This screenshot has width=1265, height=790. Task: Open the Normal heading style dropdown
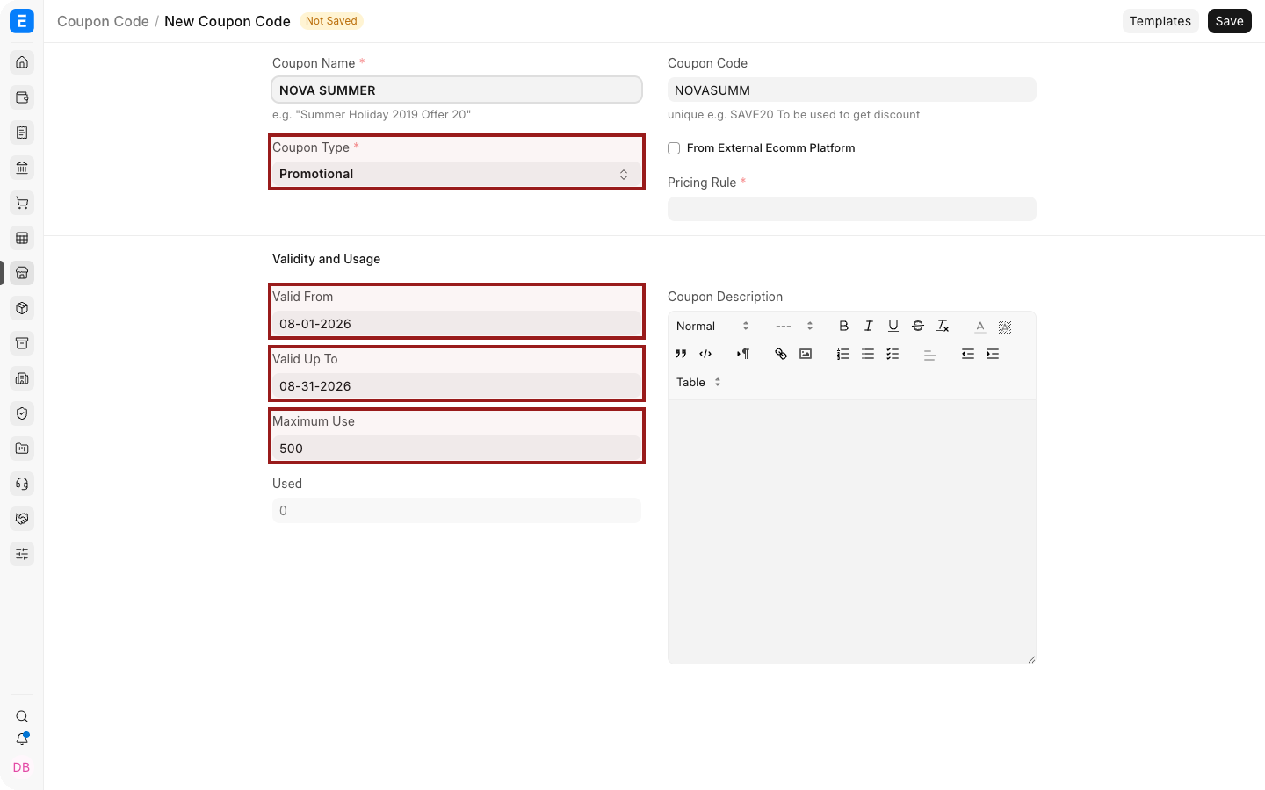[712, 326]
